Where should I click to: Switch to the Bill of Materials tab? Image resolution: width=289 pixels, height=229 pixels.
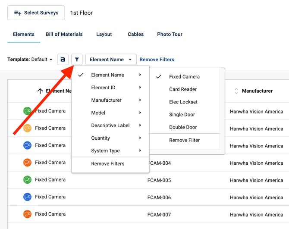[x=64, y=35]
